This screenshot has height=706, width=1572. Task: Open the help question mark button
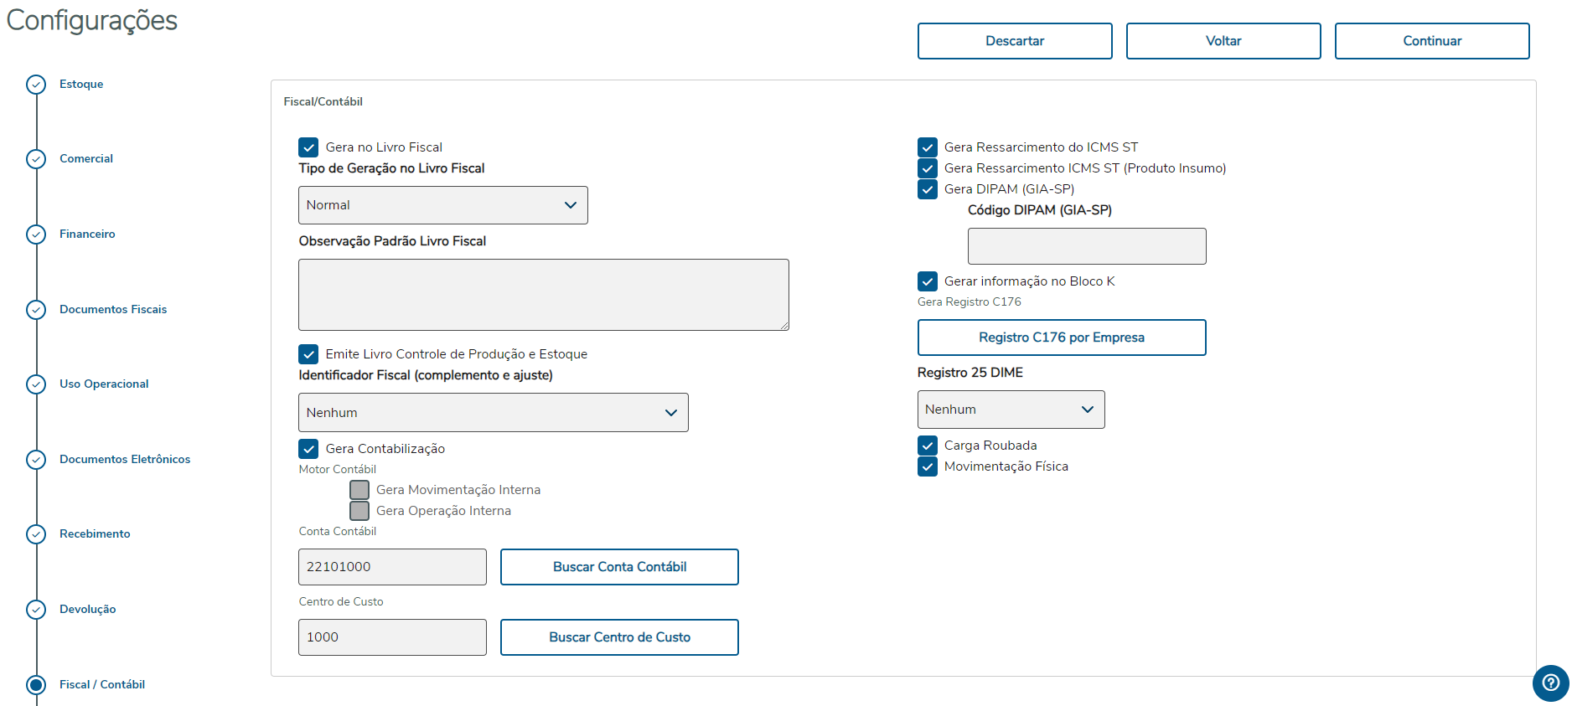click(x=1550, y=683)
